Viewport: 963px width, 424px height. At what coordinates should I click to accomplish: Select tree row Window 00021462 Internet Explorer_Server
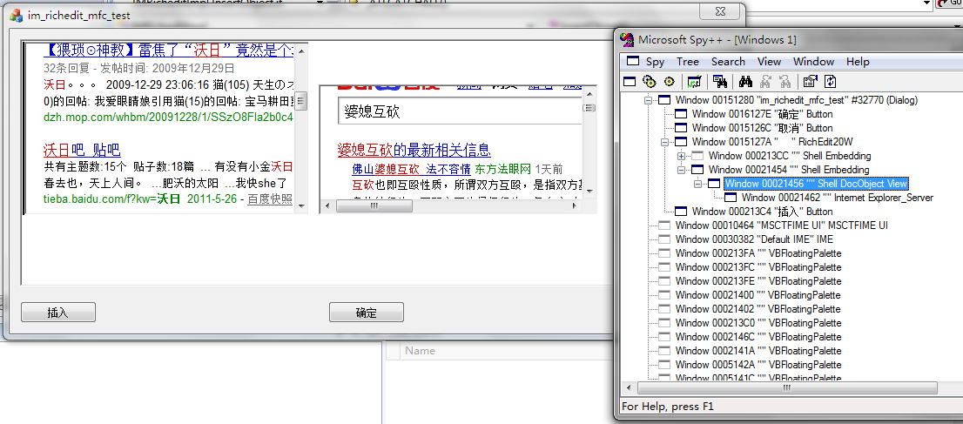(838, 198)
